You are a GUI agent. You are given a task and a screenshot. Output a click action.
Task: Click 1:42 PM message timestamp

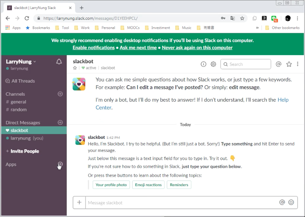[113, 138]
